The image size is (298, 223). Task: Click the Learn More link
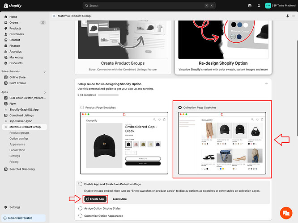119,199
